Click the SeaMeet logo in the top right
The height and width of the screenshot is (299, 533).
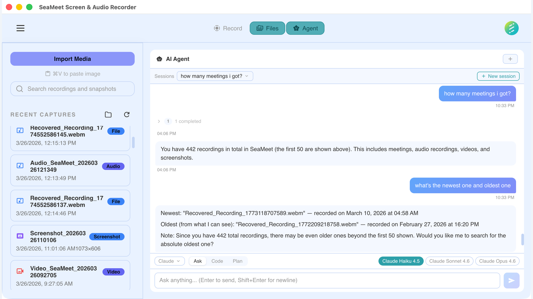pos(511,28)
